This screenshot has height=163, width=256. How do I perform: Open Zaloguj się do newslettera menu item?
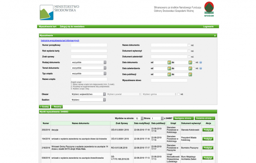(72, 26)
